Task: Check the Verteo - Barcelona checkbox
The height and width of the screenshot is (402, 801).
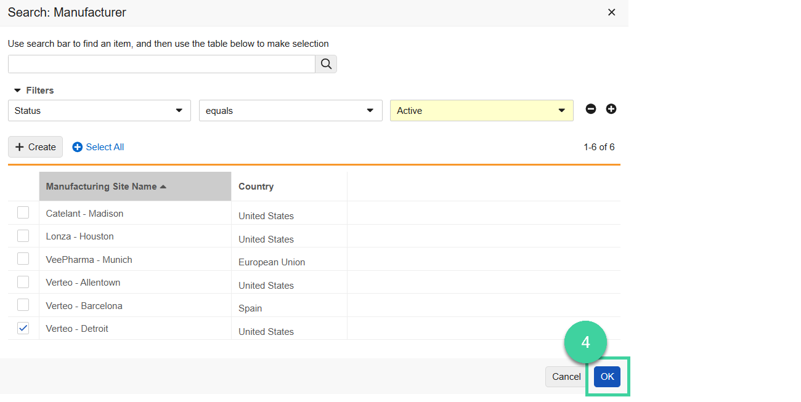Action: pyautogui.click(x=23, y=305)
